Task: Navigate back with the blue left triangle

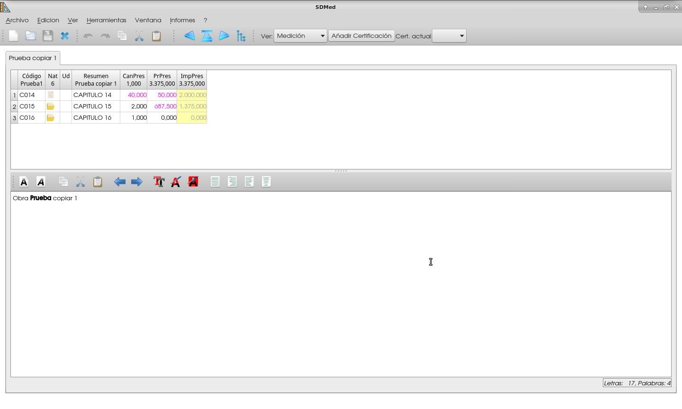Action: click(190, 36)
